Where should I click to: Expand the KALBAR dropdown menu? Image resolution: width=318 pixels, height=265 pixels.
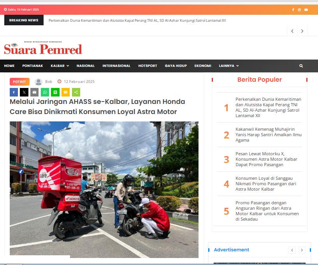coord(60,66)
